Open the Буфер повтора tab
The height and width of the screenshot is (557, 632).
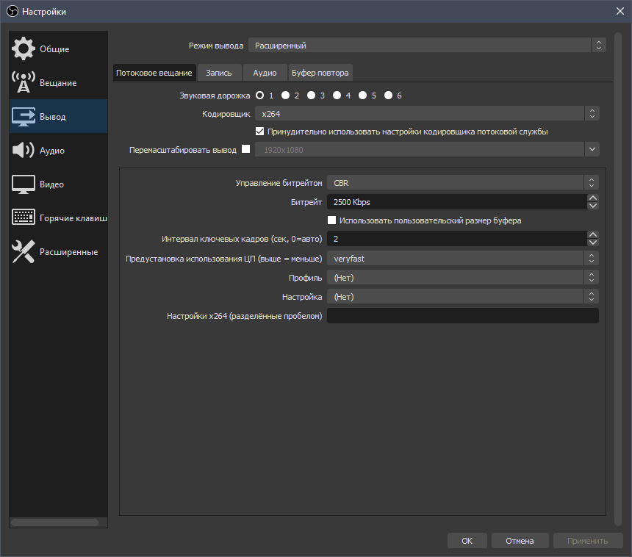click(320, 73)
